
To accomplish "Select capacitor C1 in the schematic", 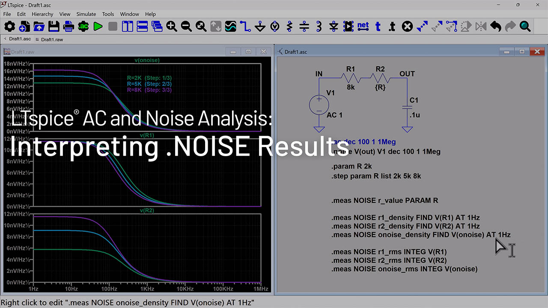I will (x=407, y=108).
